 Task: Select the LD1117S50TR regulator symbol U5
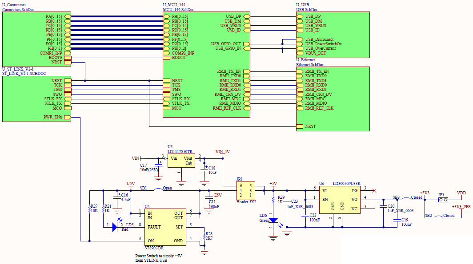pos(181,160)
